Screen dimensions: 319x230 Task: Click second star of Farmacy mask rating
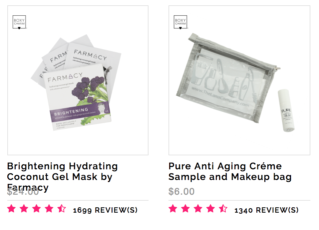pyautogui.click(x=24, y=209)
